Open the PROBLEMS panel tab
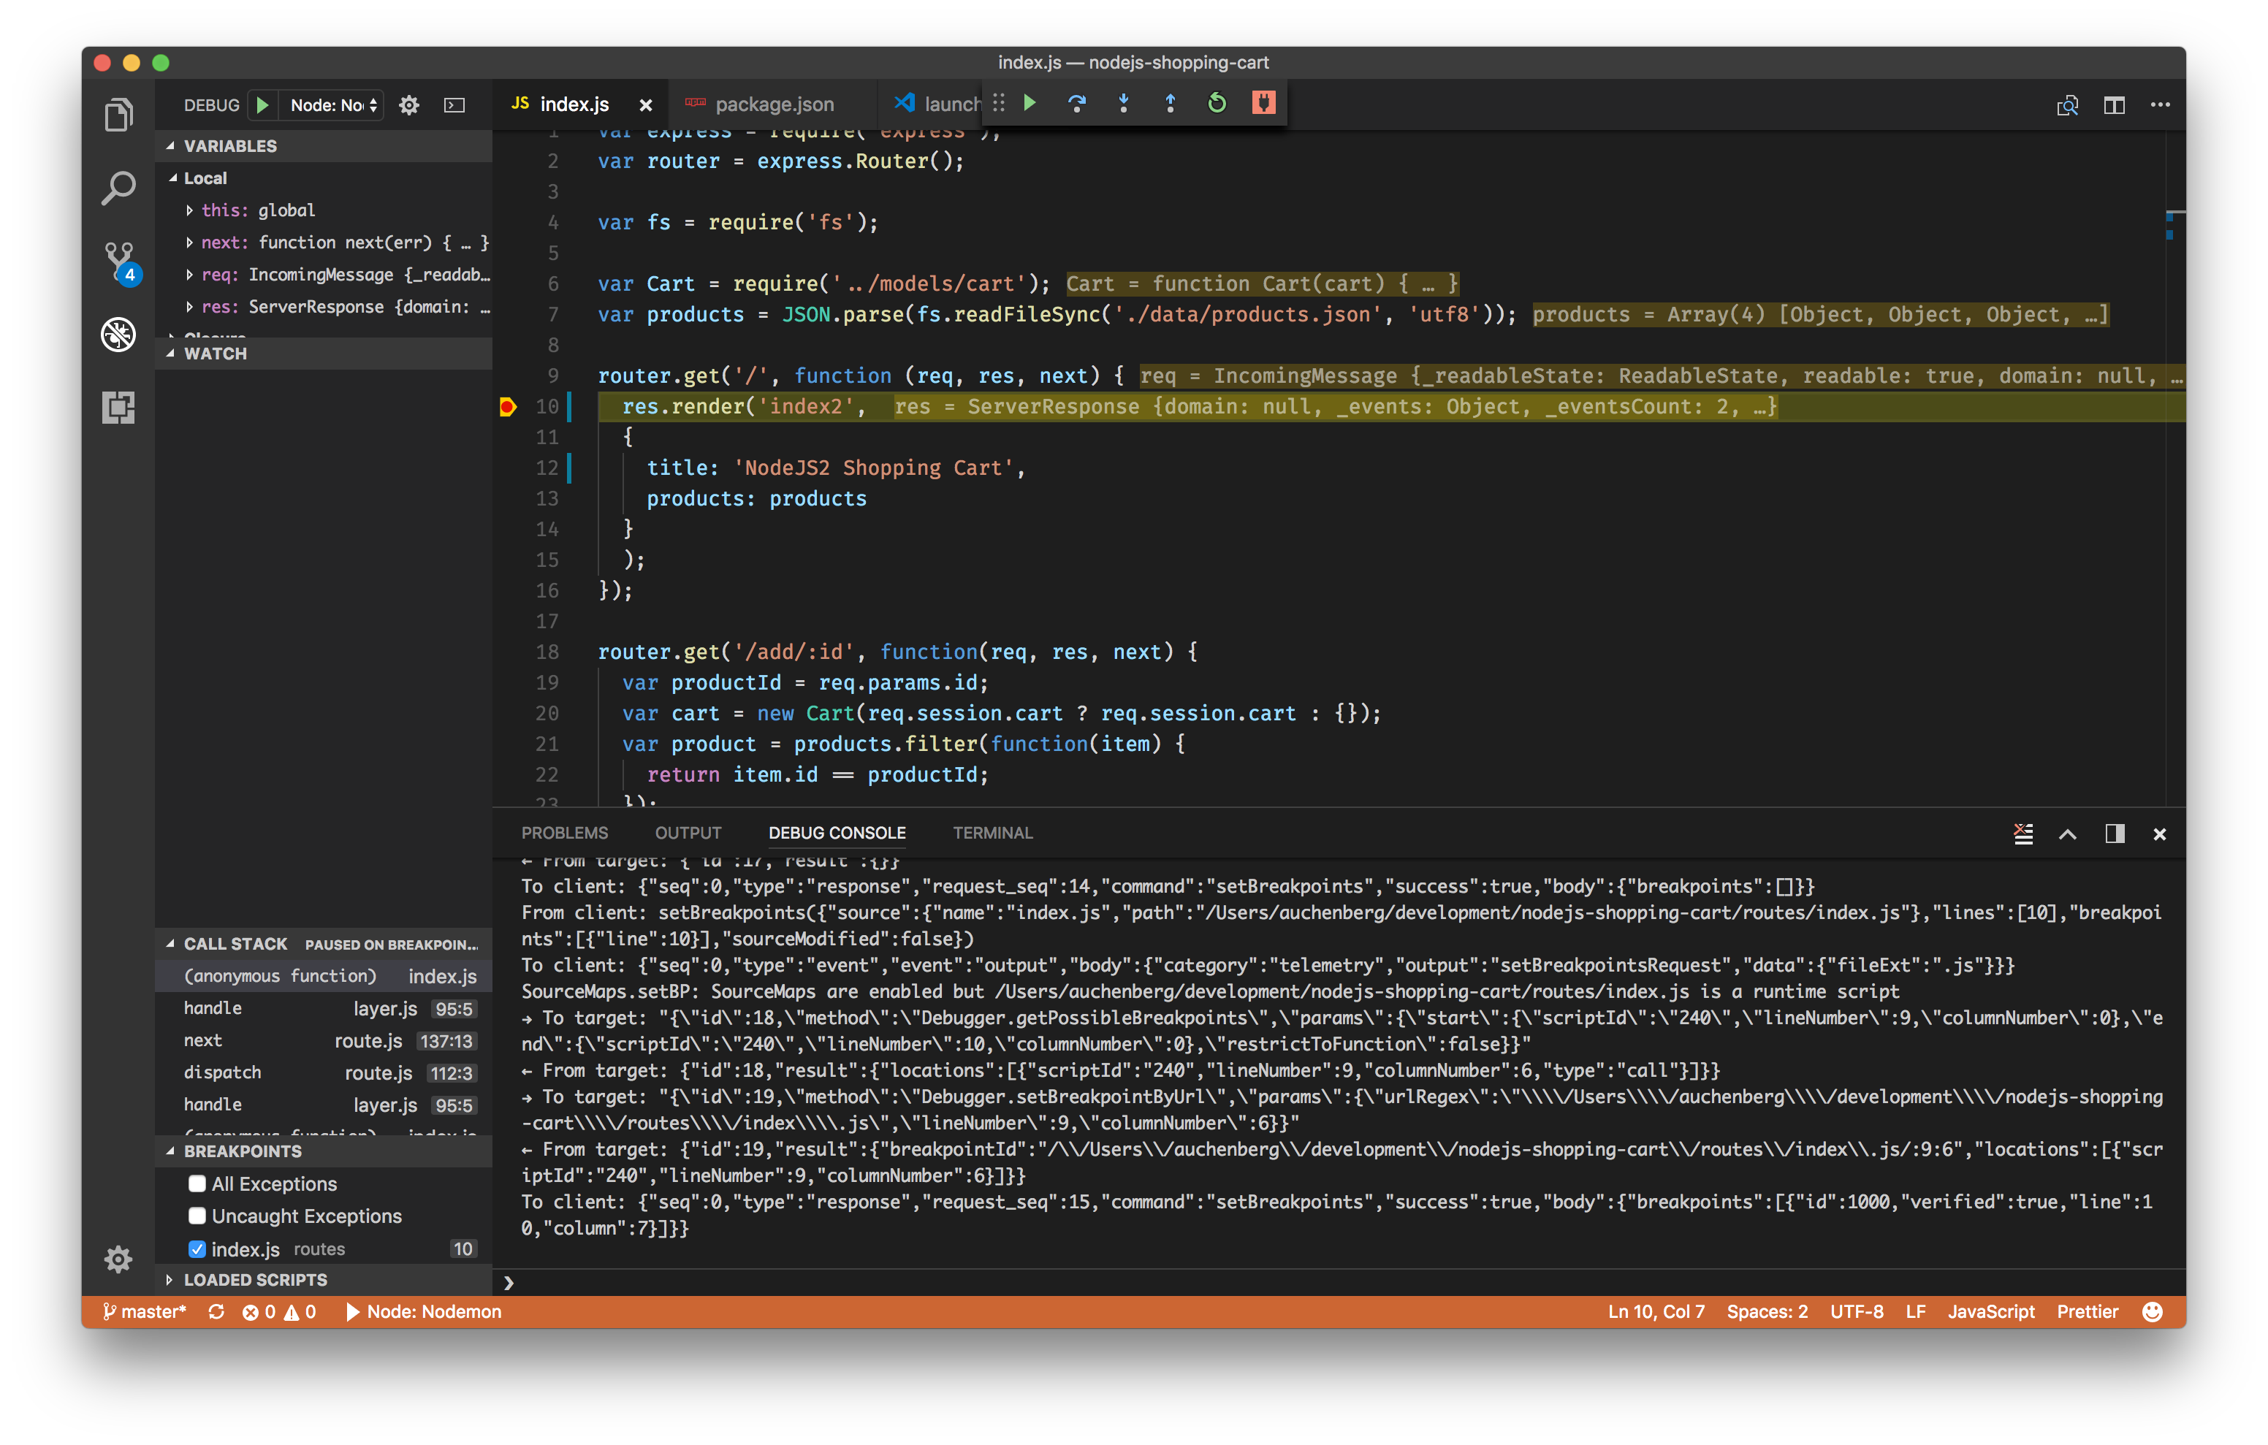The width and height of the screenshot is (2268, 1445). point(564,833)
